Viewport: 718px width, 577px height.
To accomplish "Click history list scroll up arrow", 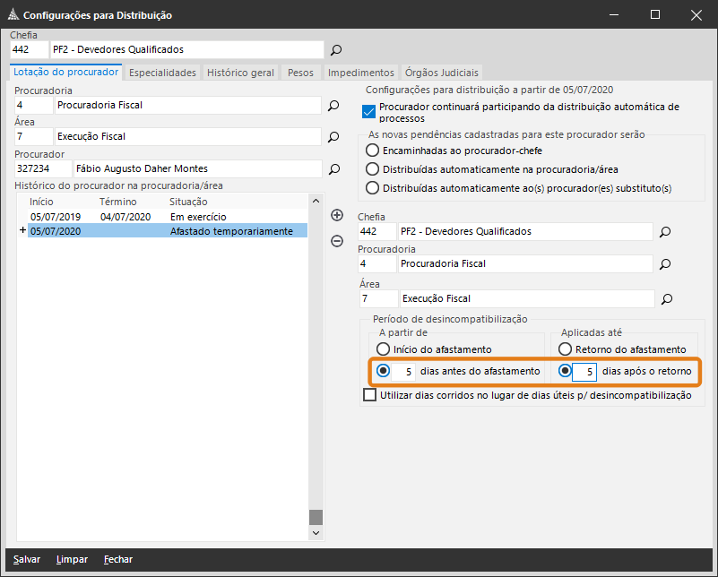I will tap(316, 201).
